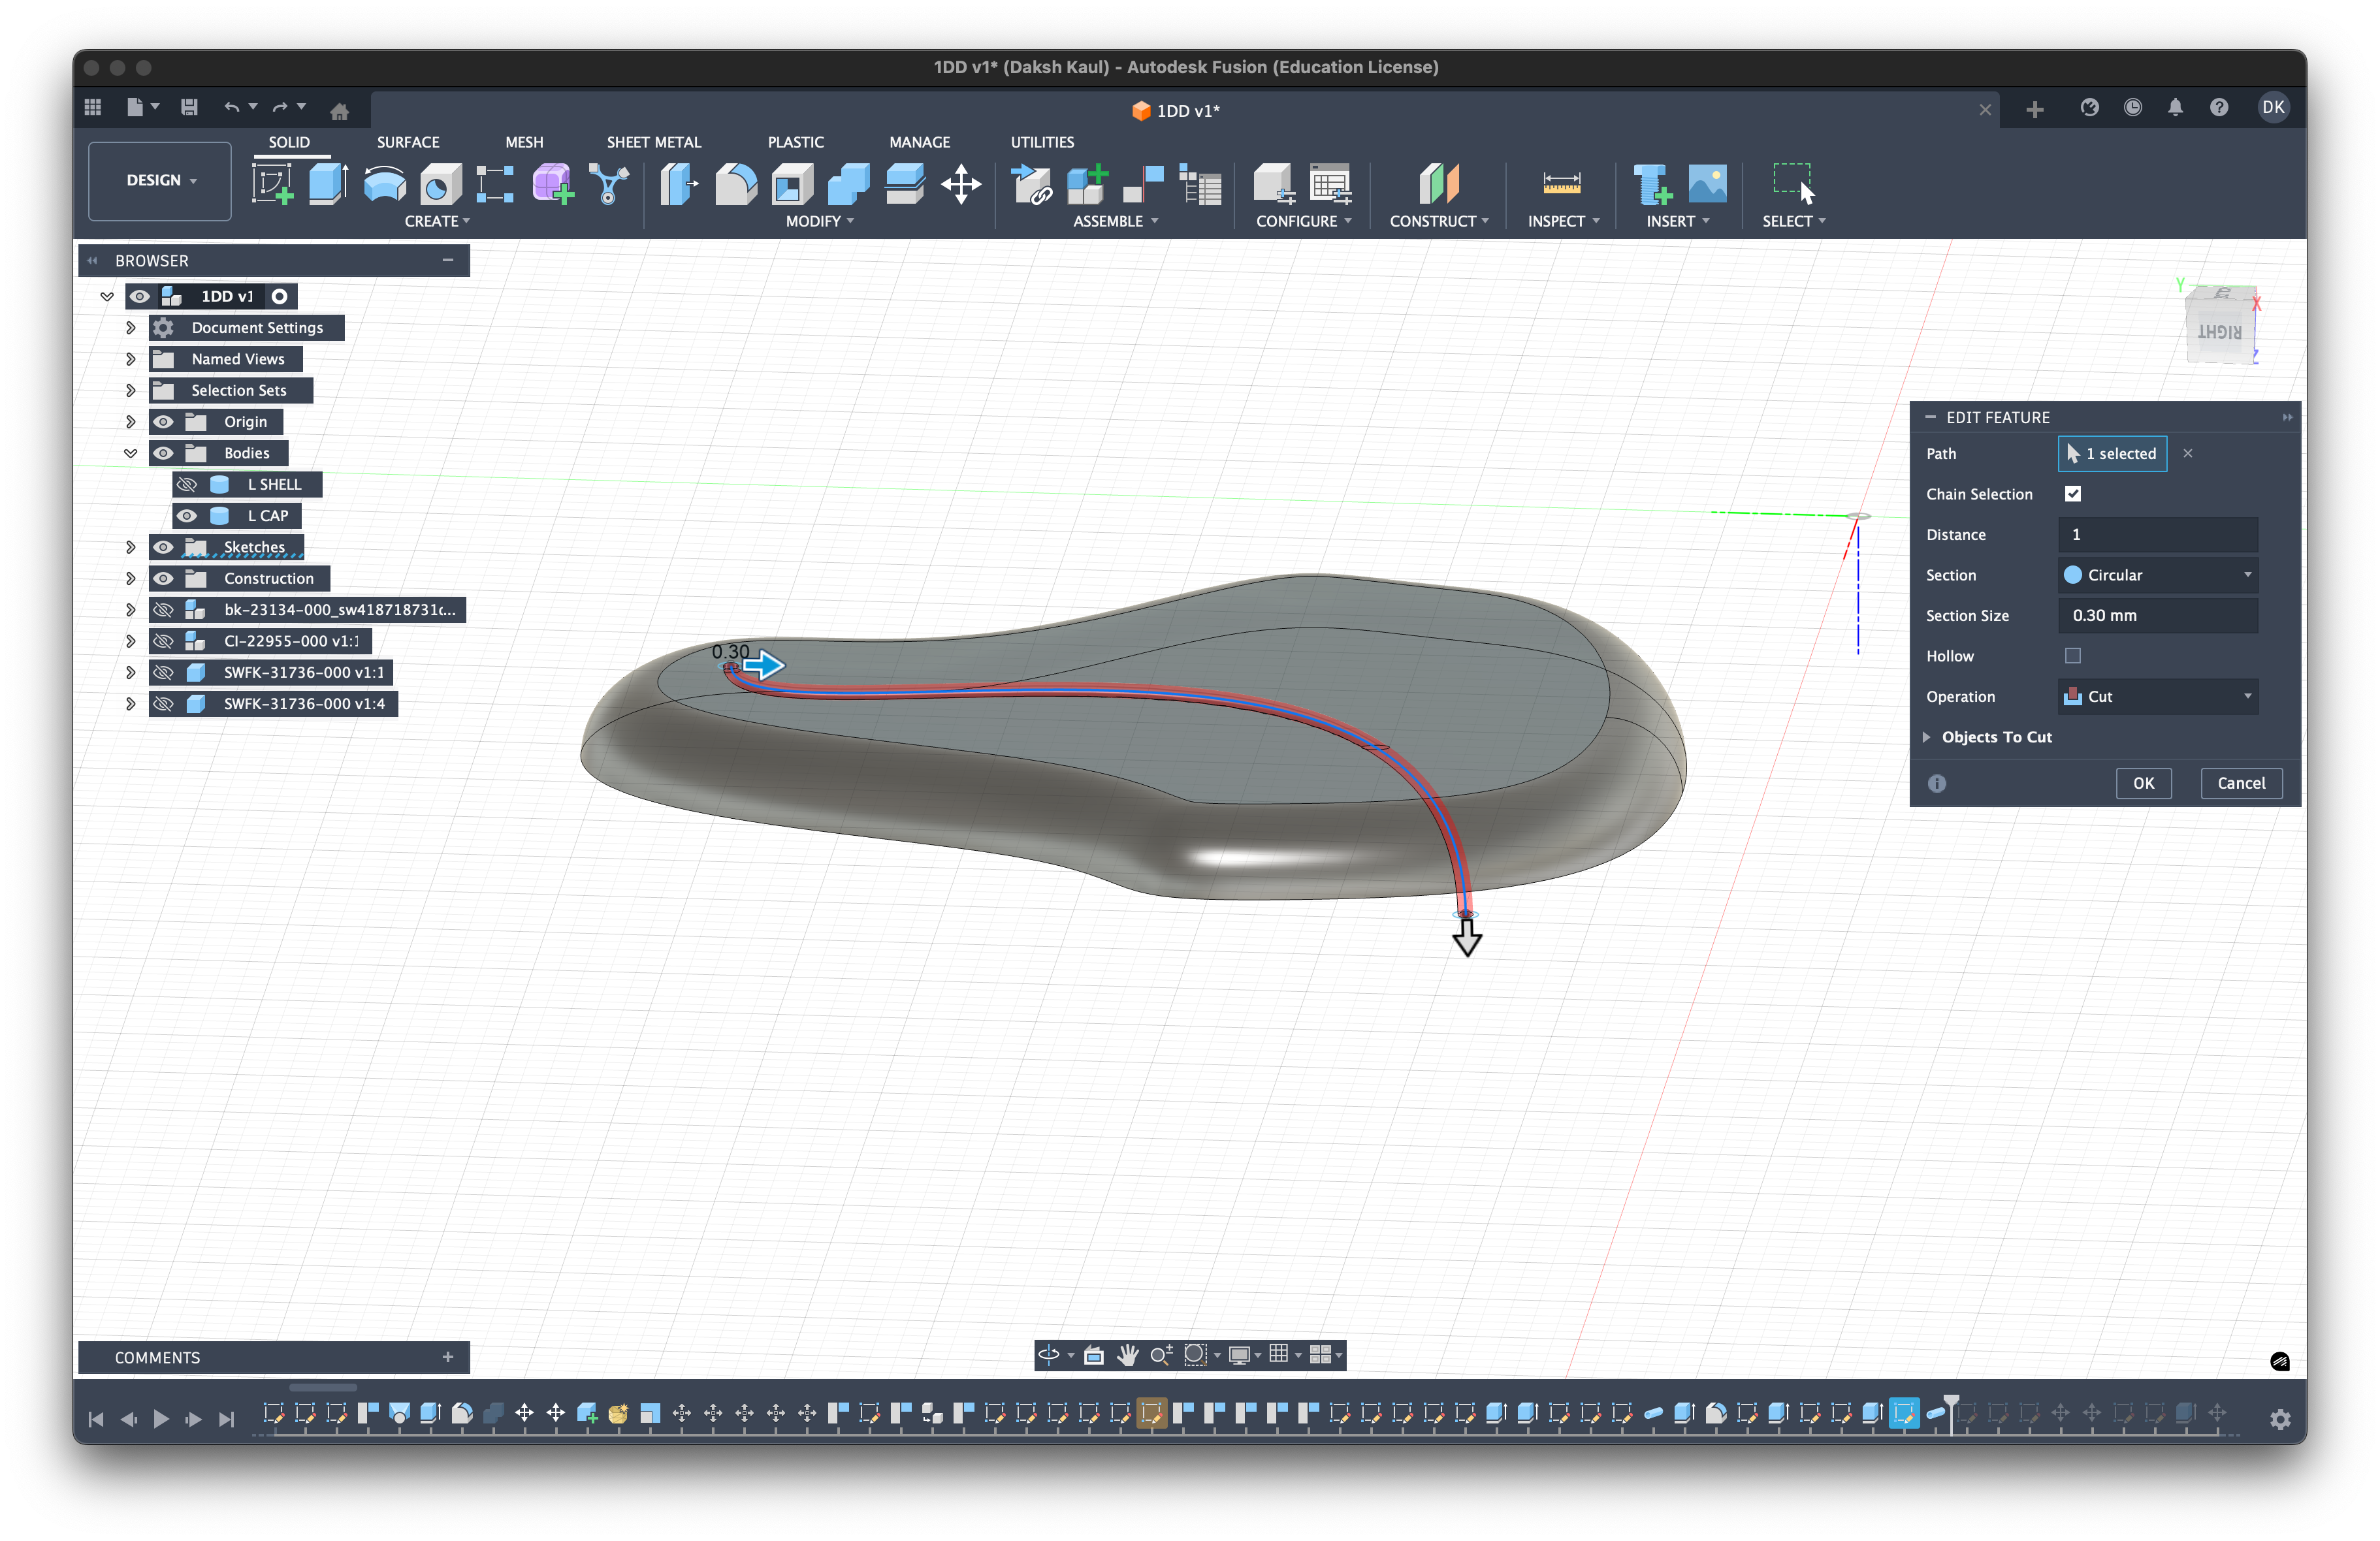Confirm with the OK button
2380x1541 pixels.
point(2142,783)
